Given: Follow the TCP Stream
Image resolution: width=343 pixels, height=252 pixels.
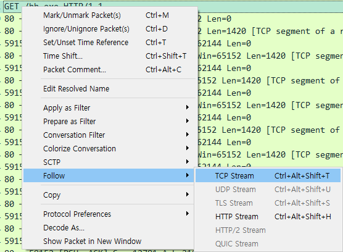Looking at the screenshot, I should [x=268, y=175].
